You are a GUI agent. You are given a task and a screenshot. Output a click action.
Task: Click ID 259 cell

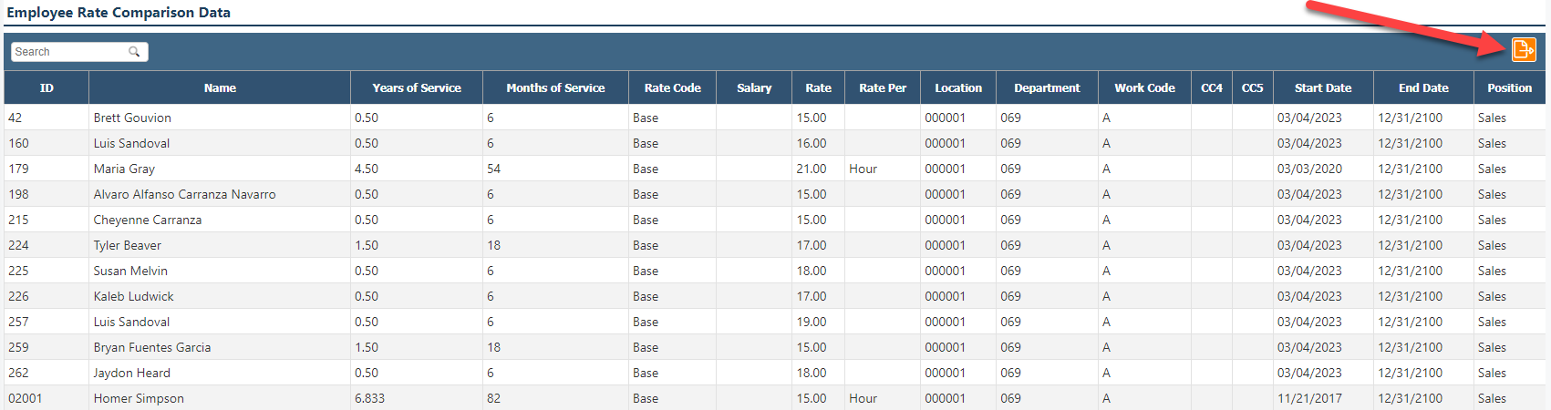pyautogui.click(x=47, y=347)
